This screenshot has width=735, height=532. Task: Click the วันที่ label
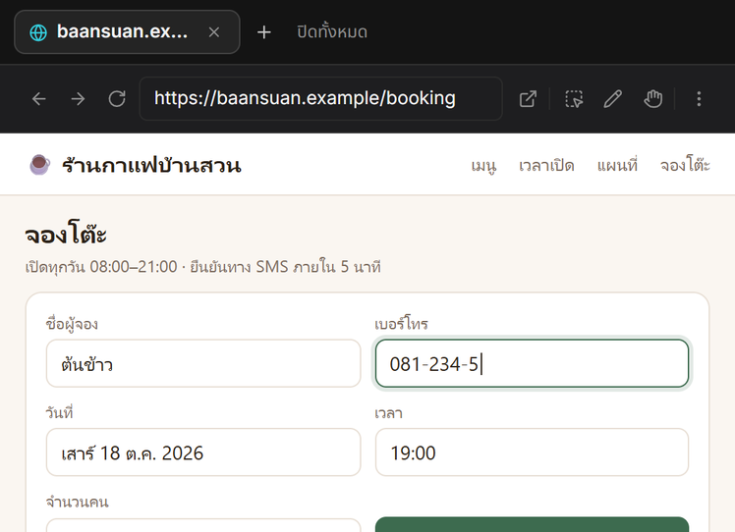pos(59,412)
